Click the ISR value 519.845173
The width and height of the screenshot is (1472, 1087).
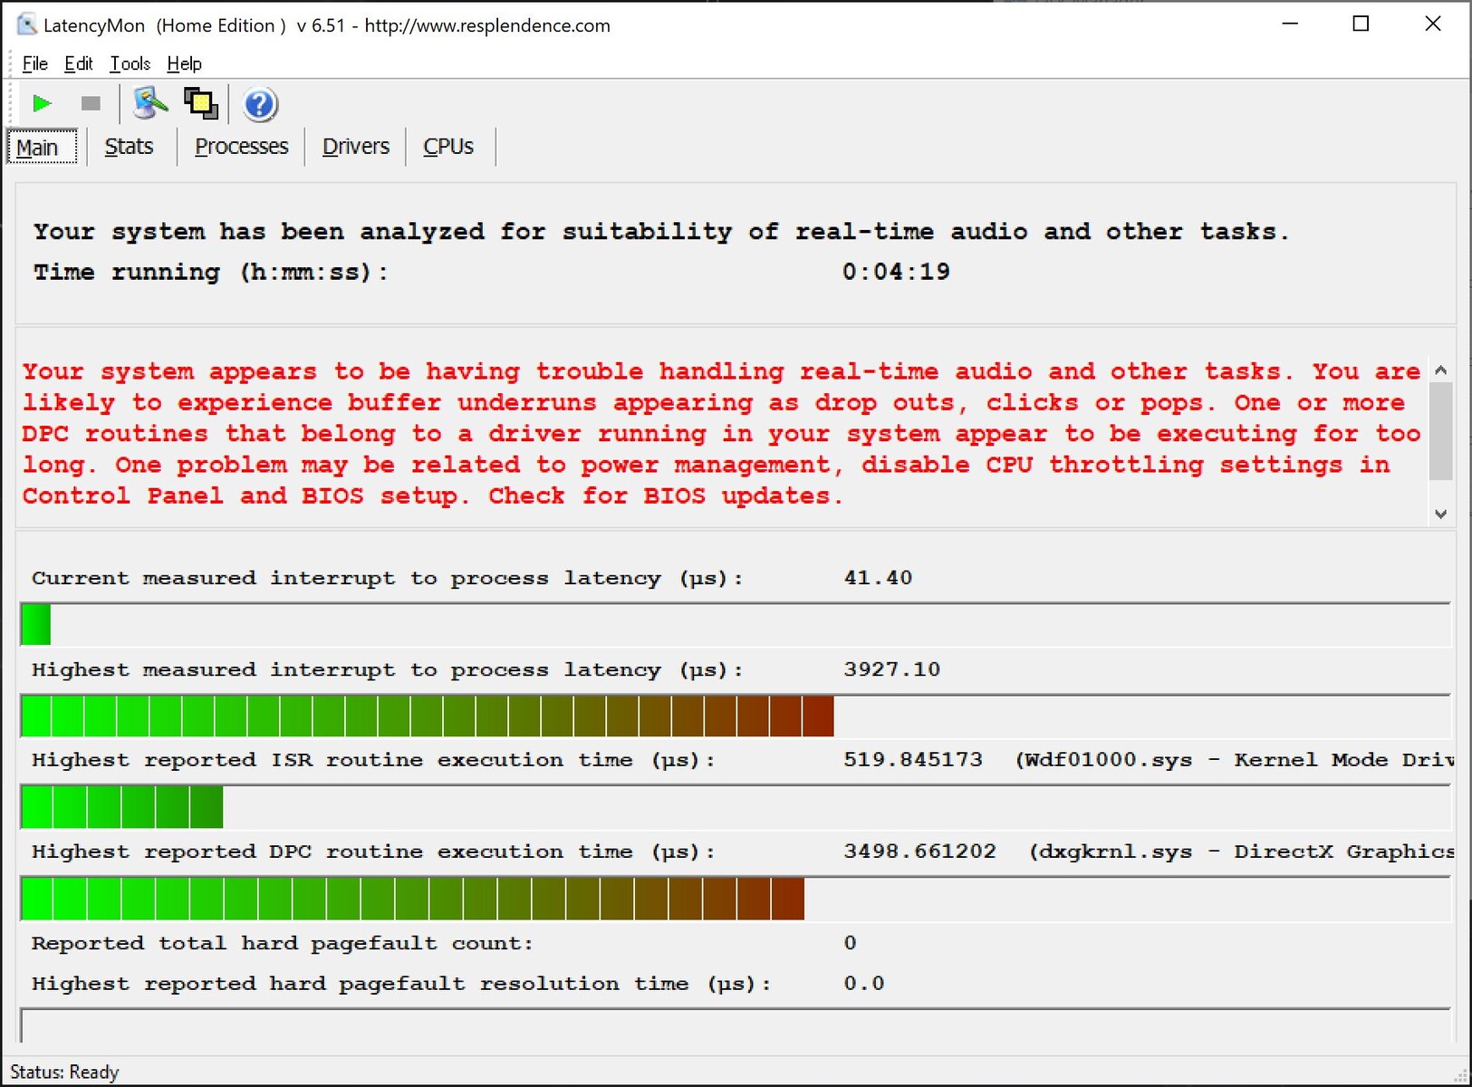pos(913,760)
